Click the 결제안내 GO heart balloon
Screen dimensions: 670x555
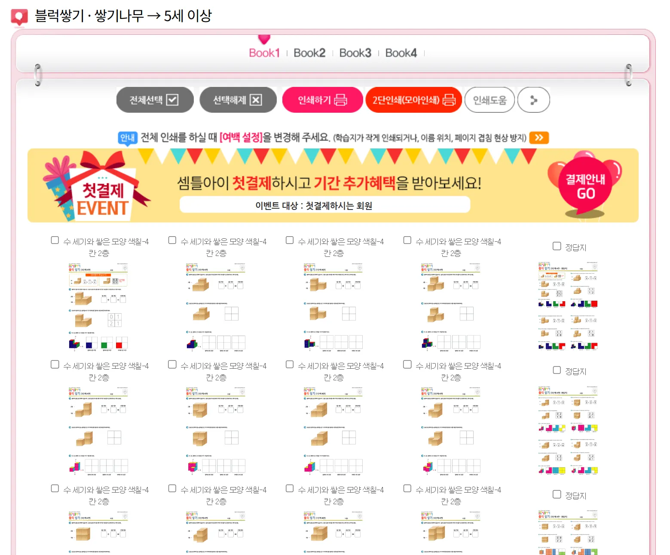585,185
